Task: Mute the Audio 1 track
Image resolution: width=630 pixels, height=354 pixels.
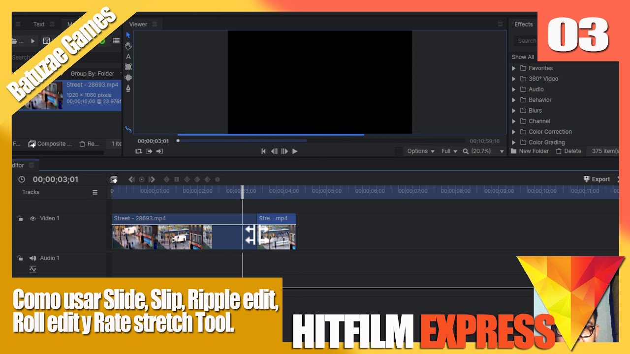Action: (x=33, y=258)
